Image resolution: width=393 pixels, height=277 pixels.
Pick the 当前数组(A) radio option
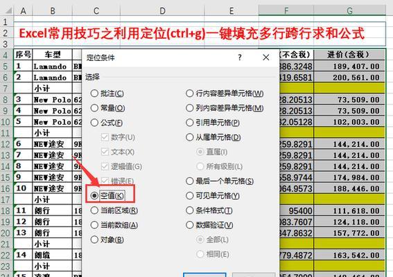pyautogui.click(x=114, y=225)
